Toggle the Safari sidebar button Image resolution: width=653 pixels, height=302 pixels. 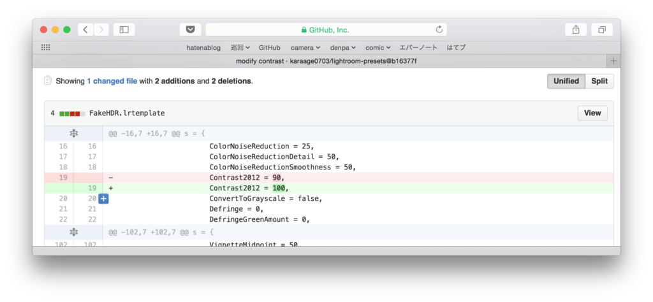coord(124,29)
